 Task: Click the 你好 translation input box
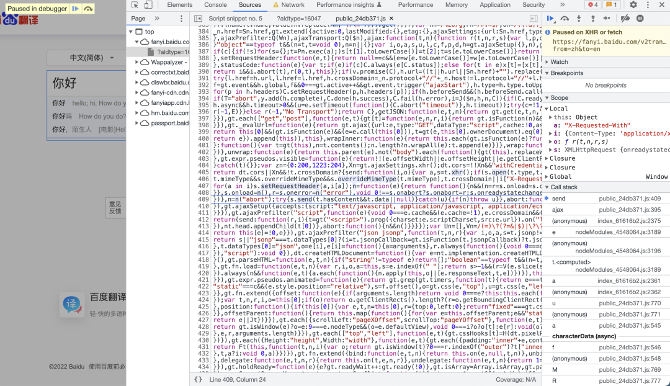87,83
